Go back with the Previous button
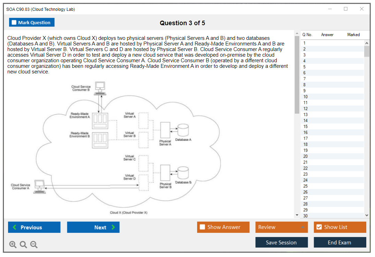 pyautogui.click(x=34, y=227)
